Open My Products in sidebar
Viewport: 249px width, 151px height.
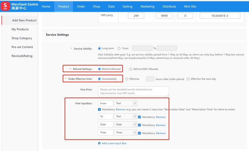20,29
